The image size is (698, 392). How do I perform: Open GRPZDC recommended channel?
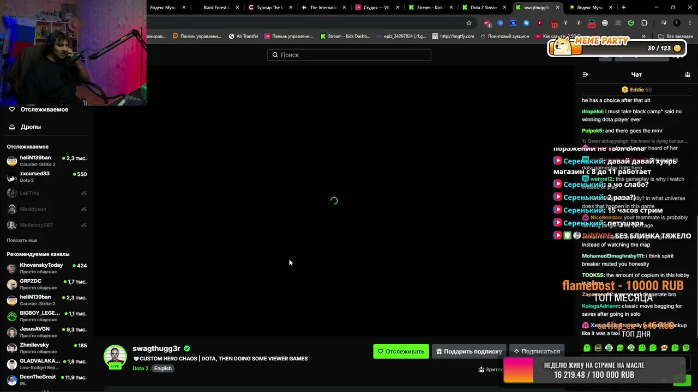[46, 284]
